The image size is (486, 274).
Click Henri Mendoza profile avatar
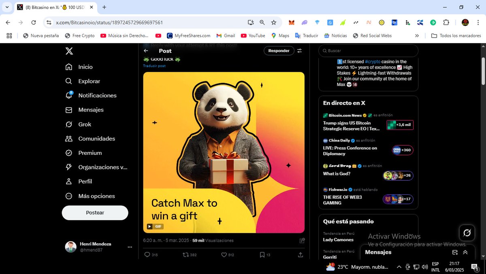point(71,247)
